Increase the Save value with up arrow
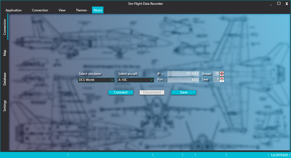This screenshot has width=291, height=158. [x=222, y=78]
